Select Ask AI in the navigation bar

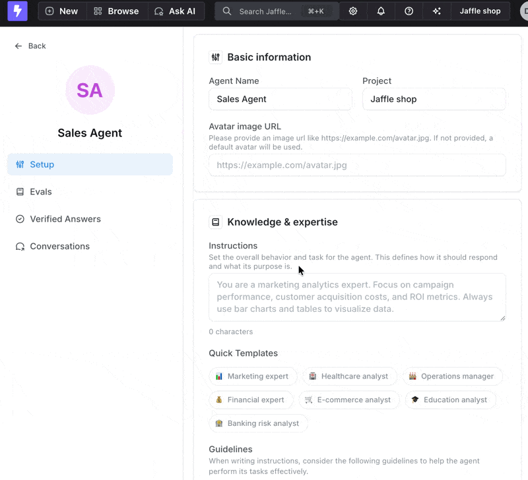click(x=176, y=11)
